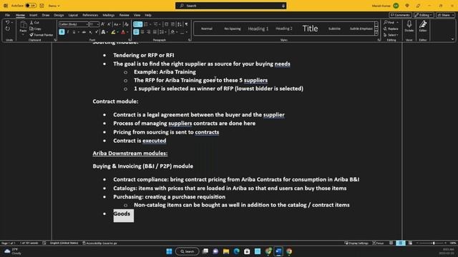The image size is (458, 257).
Task: Enable Focus mode in status bar
Action: (x=378, y=243)
